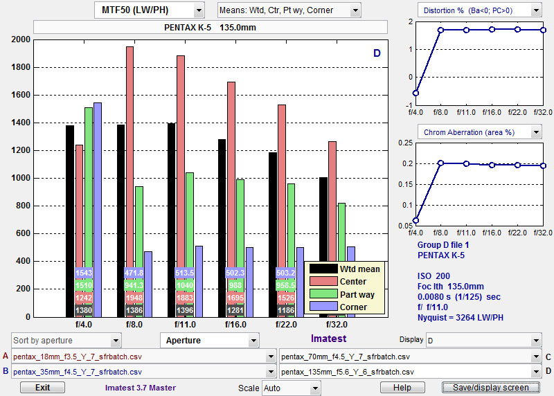Click the f/8.0 point on Distortion plot
Viewport: 554px width, 396px height.
point(440,30)
